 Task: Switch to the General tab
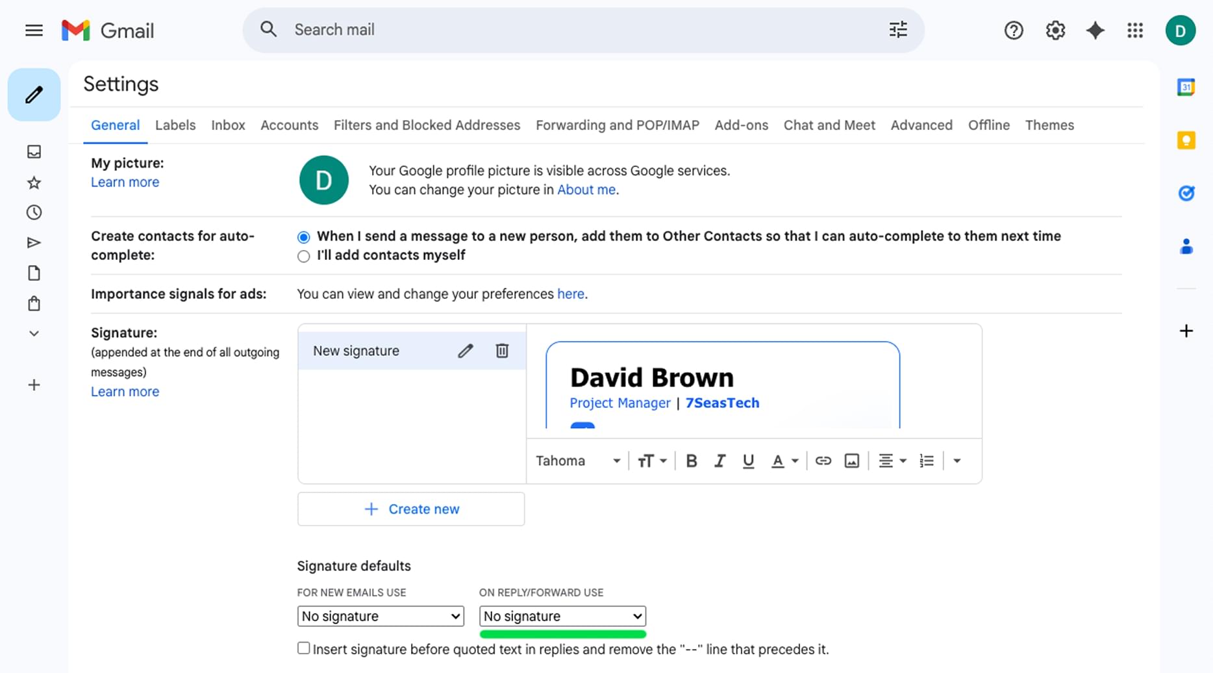click(115, 125)
